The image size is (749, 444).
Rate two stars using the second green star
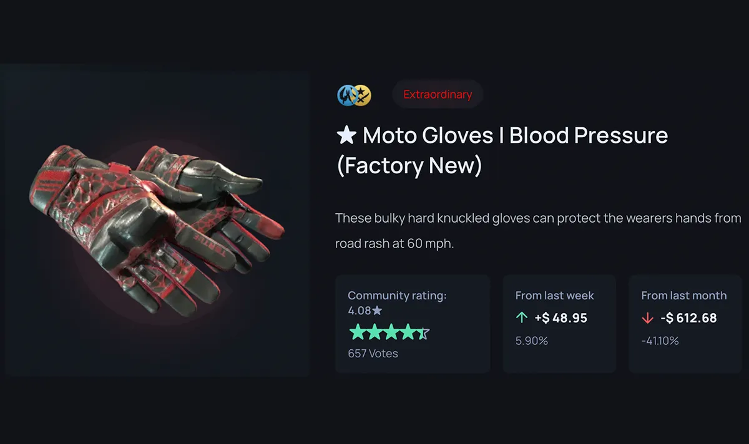point(374,332)
